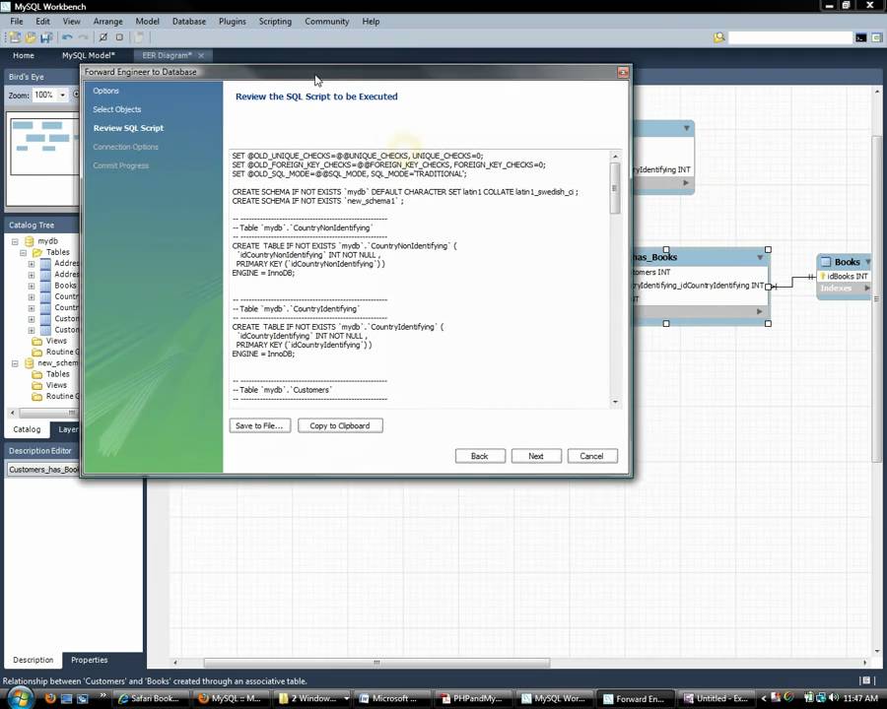Click the square page-outline toolbar icon
The image size is (887, 709).
click(119, 37)
